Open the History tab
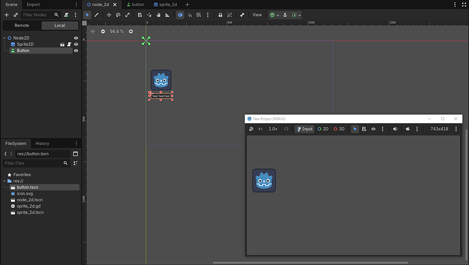Screen dimensions: 469x265 tap(42, 144)
